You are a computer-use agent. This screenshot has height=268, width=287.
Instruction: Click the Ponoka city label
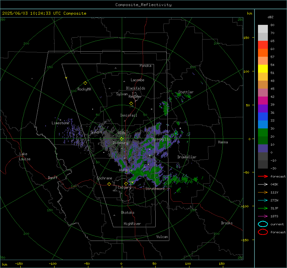[x=145, y=66]
